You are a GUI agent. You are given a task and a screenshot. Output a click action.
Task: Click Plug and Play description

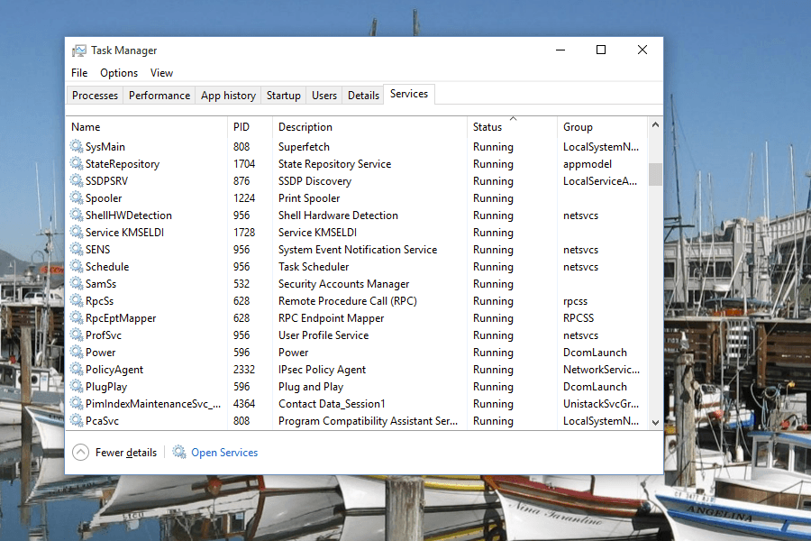tap(311, 387)
